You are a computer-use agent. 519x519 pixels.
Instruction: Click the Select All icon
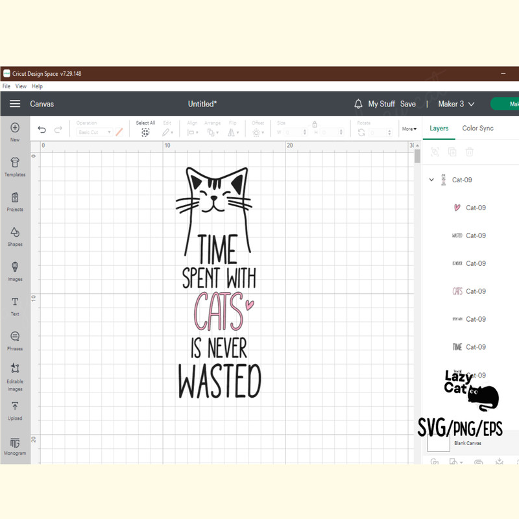click(145, 131)
